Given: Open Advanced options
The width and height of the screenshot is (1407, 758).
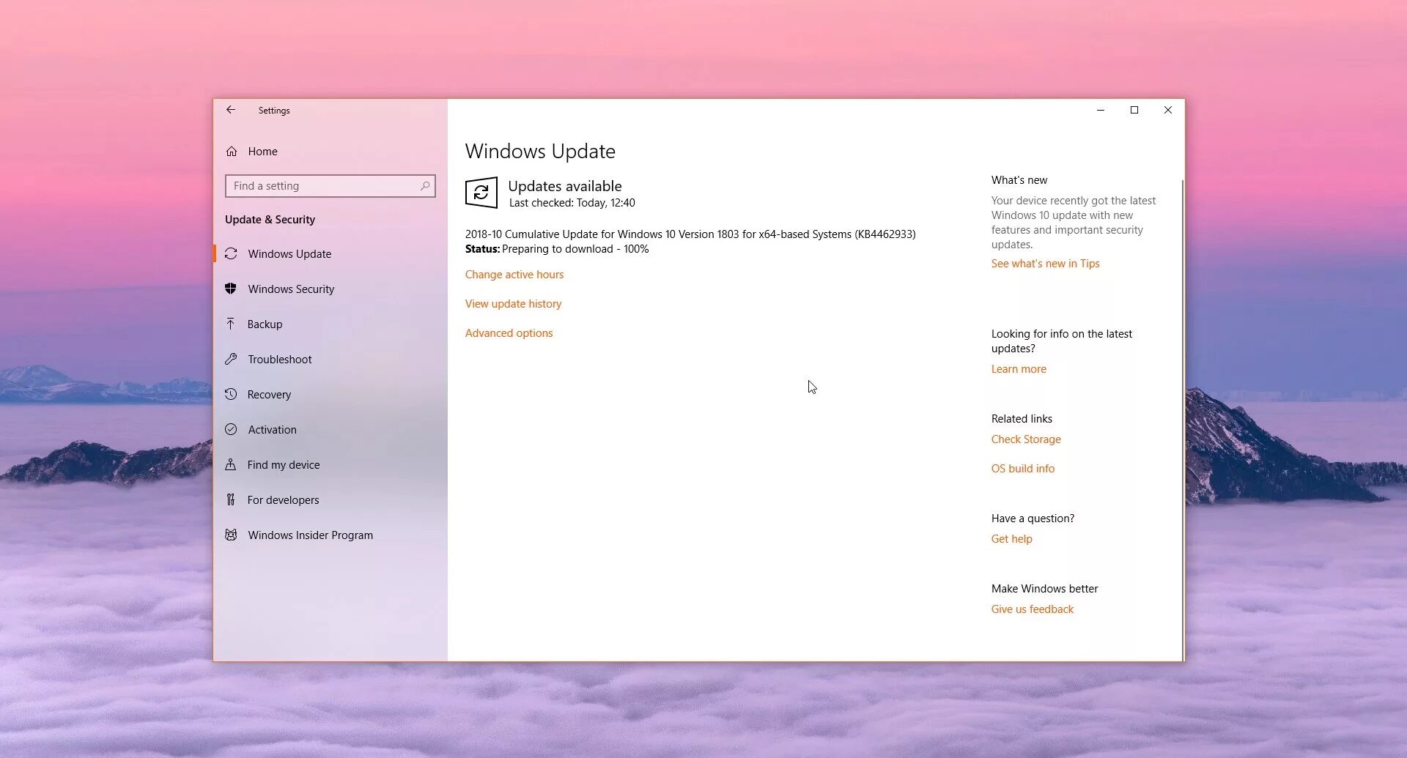Looking at the screenshot, I should [509, 332].
